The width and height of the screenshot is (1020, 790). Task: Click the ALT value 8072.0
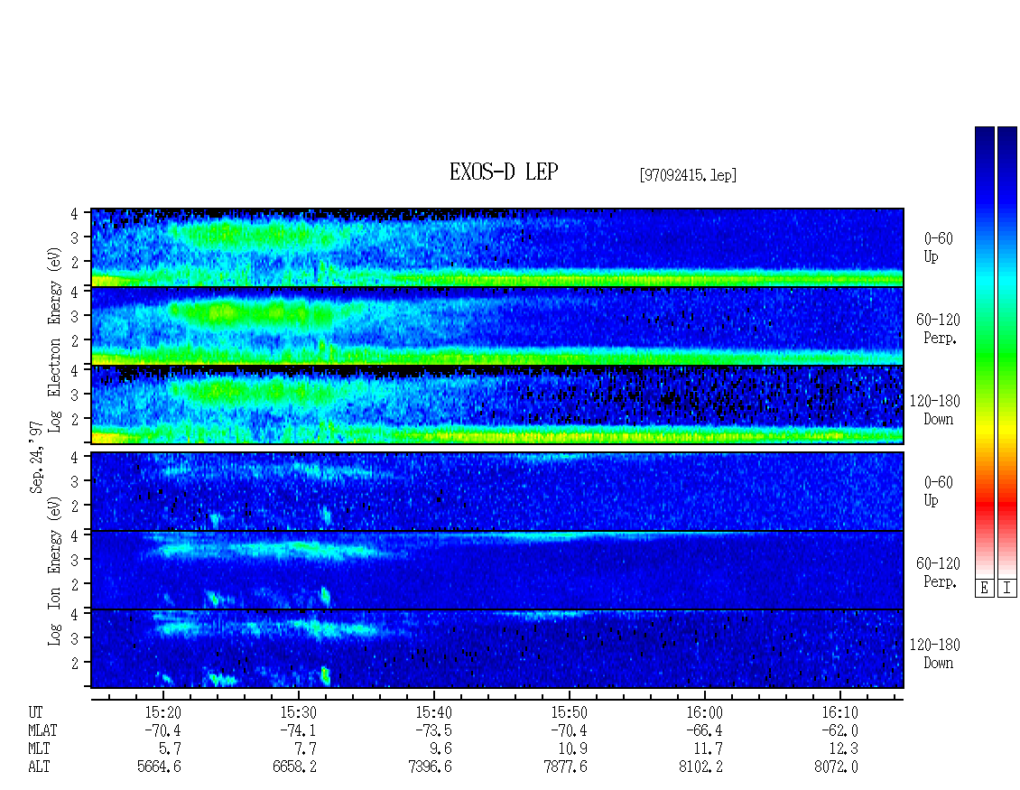coord(836,767)
